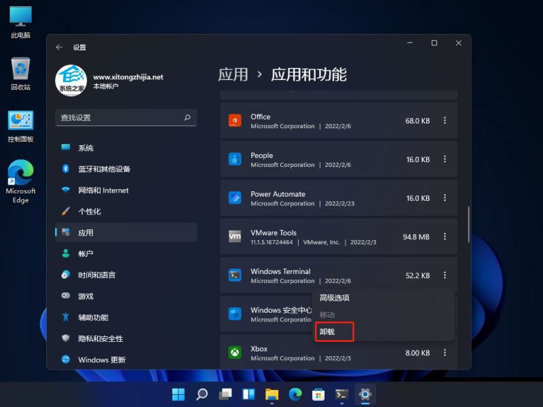Open the three-dot menu for Office
Image resolution: width=543 pixels, height=407 pixels.
[445, 120]
